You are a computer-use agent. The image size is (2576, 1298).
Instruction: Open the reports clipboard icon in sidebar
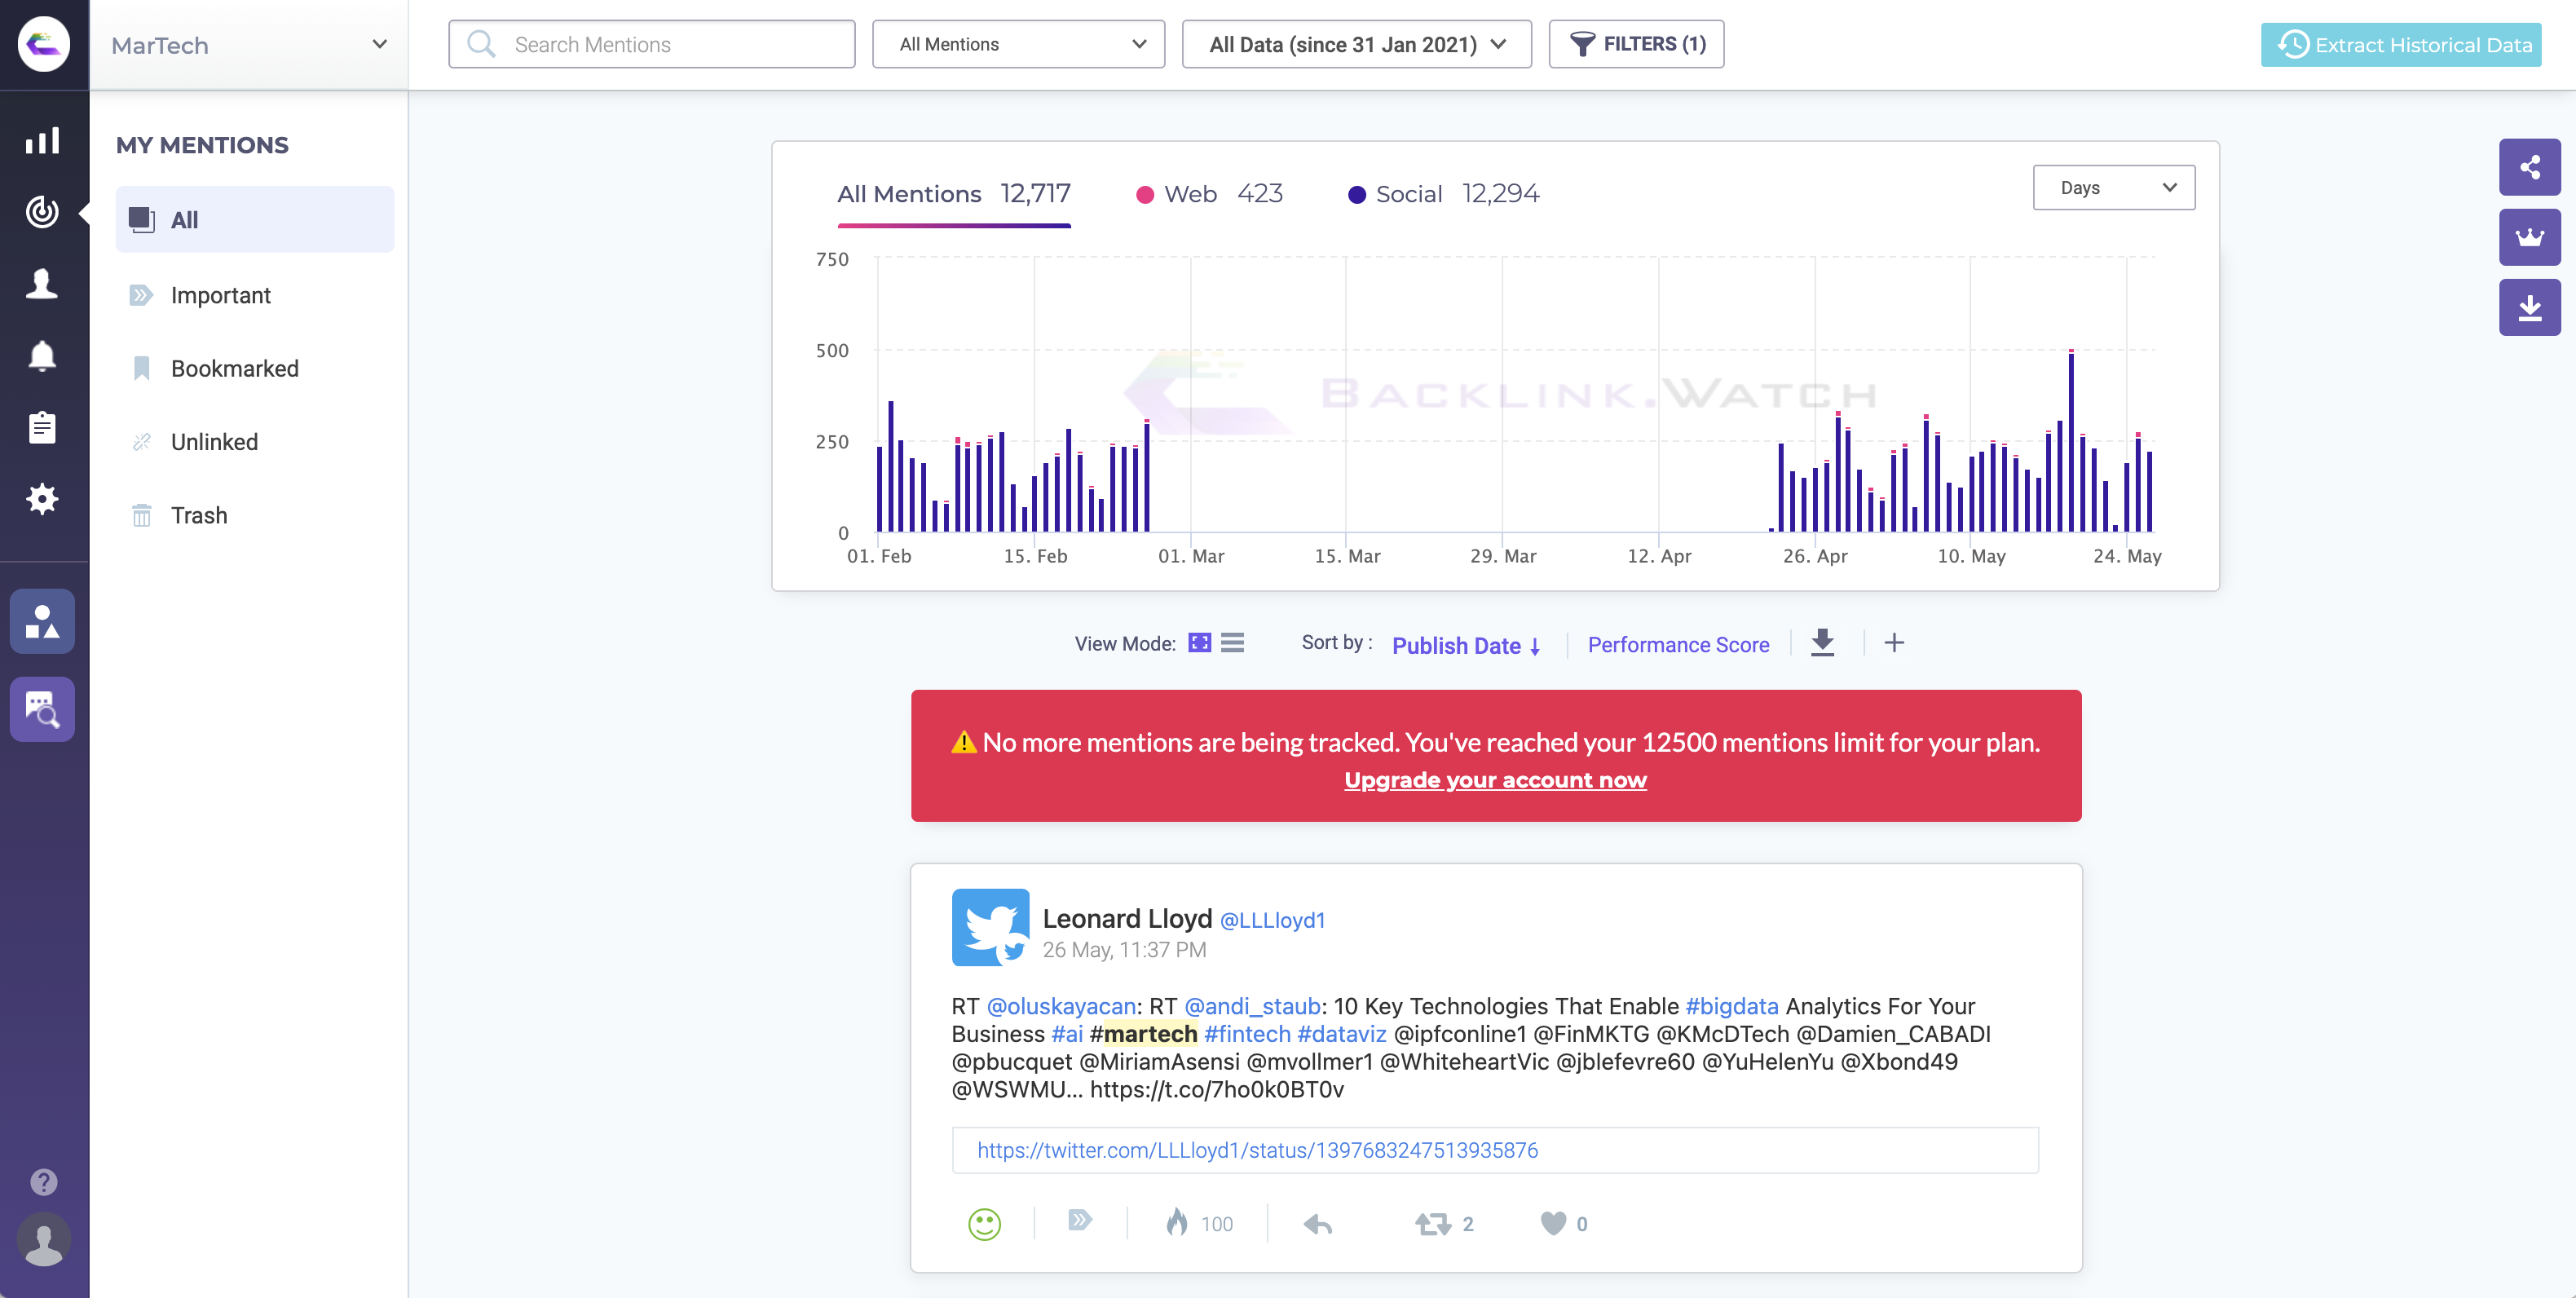(x=42, y=427)
